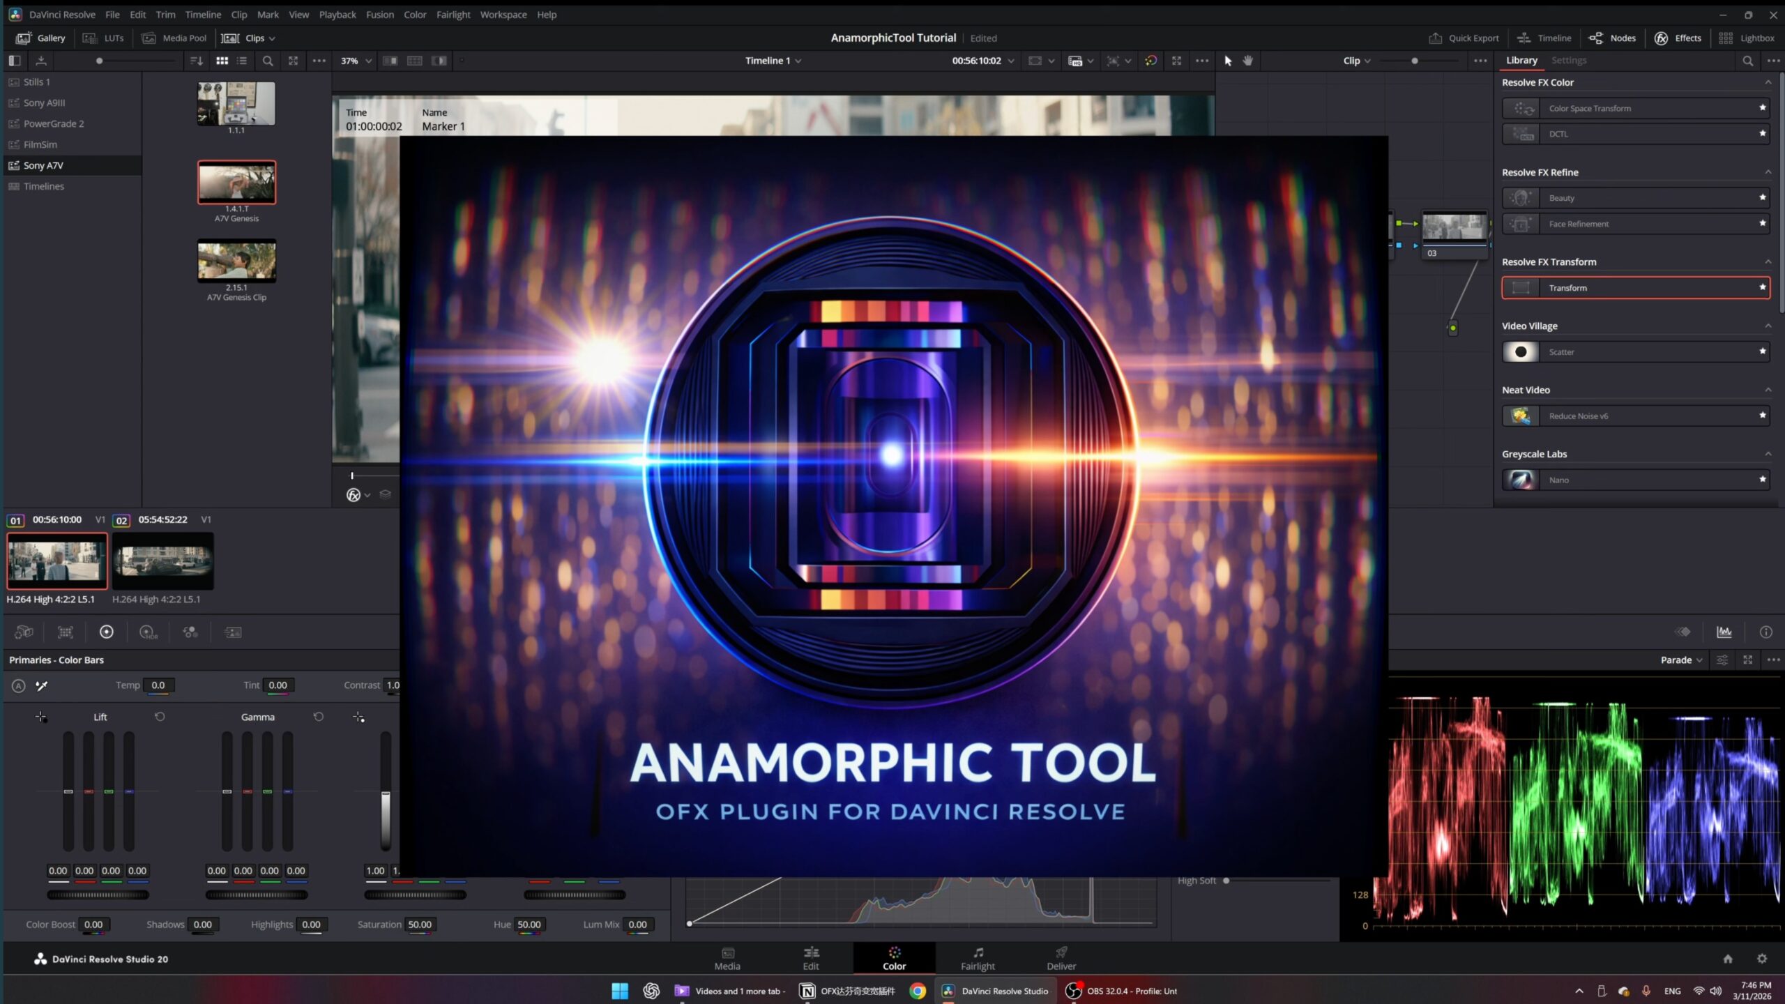This screenshot has height=1004, width=1785.
Task: Toggle the auto balance A button
Action: 19,685
